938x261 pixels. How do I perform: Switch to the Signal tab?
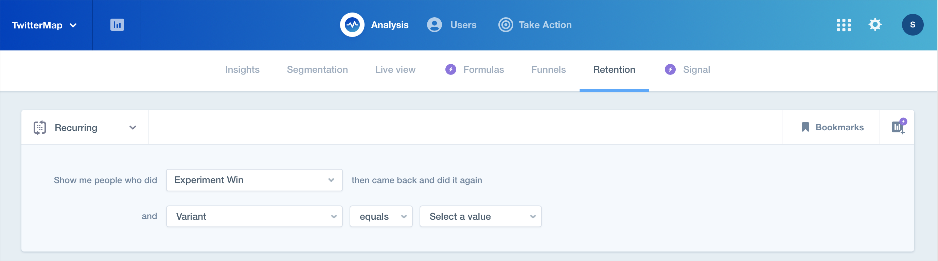point(696,70)
